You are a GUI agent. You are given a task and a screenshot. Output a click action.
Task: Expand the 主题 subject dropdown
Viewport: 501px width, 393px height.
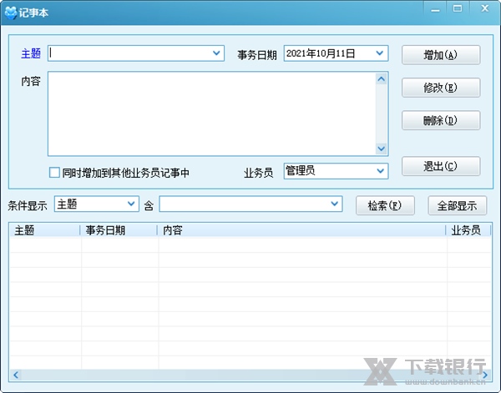[x=217, y=53]
